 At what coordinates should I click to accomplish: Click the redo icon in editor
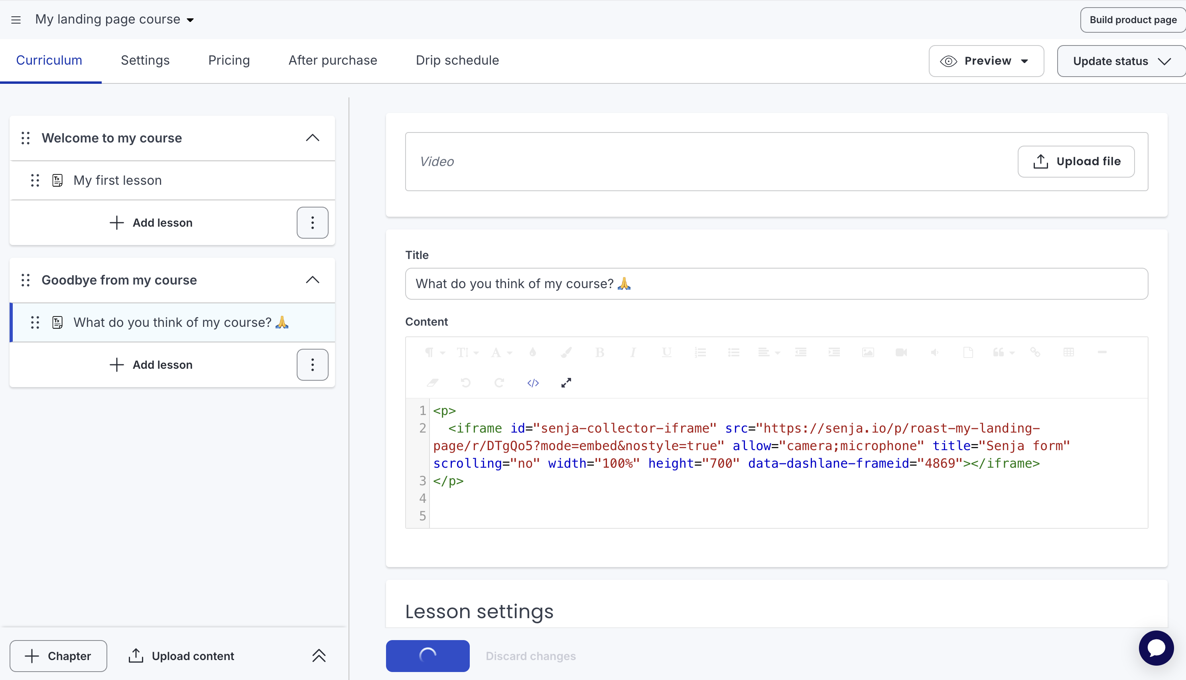click(499, 383)
